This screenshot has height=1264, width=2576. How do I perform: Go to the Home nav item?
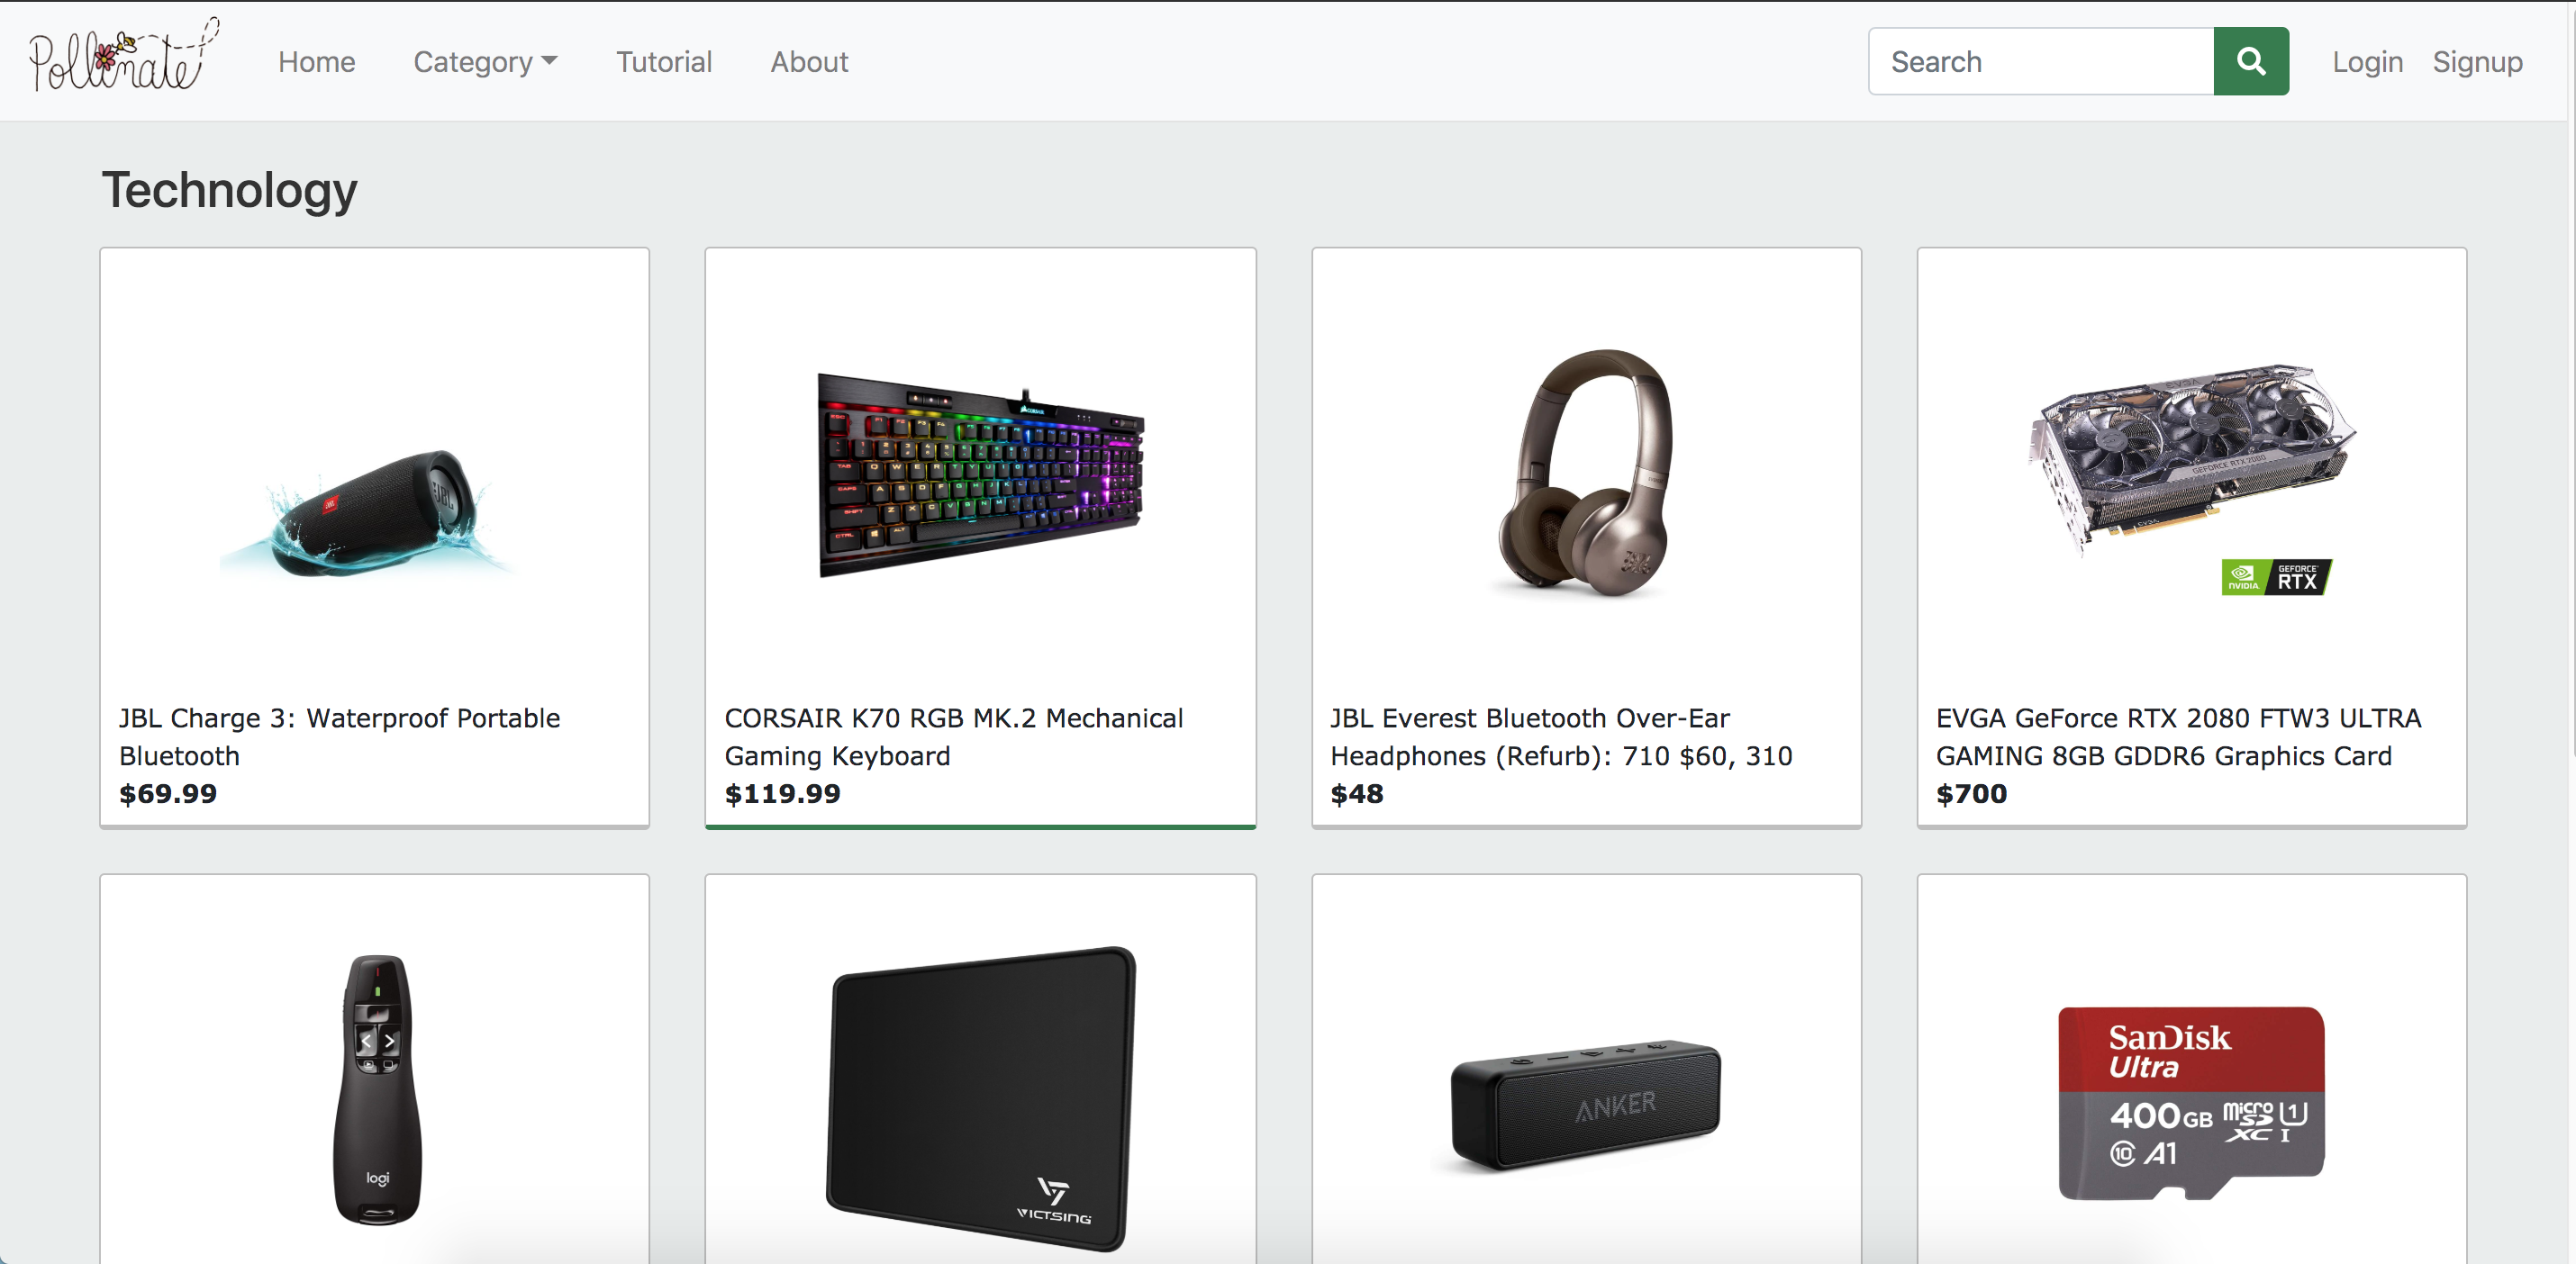[x=316, y=62]
